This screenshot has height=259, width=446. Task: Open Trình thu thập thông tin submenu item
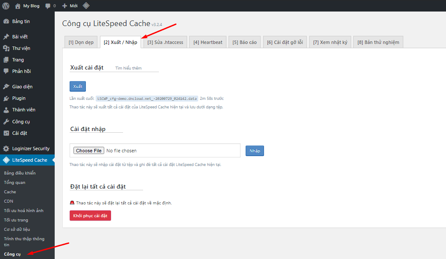[x=24, y=242]
